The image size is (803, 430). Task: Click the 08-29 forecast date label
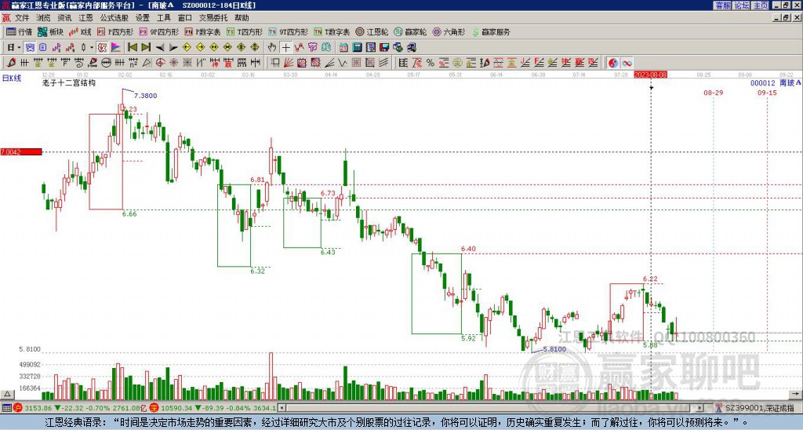coord(713,93)
